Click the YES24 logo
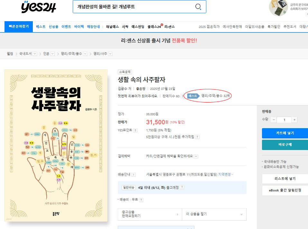Viewport: 308px width, 229px height. (x=39, y=7)
